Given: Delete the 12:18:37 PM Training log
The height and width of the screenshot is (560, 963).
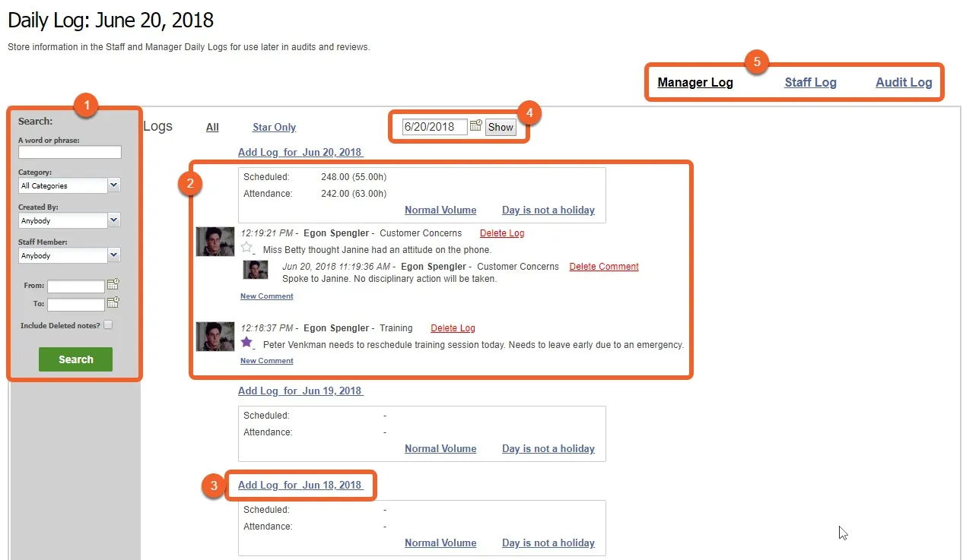Looking at the screenshot, I should 453,328.
